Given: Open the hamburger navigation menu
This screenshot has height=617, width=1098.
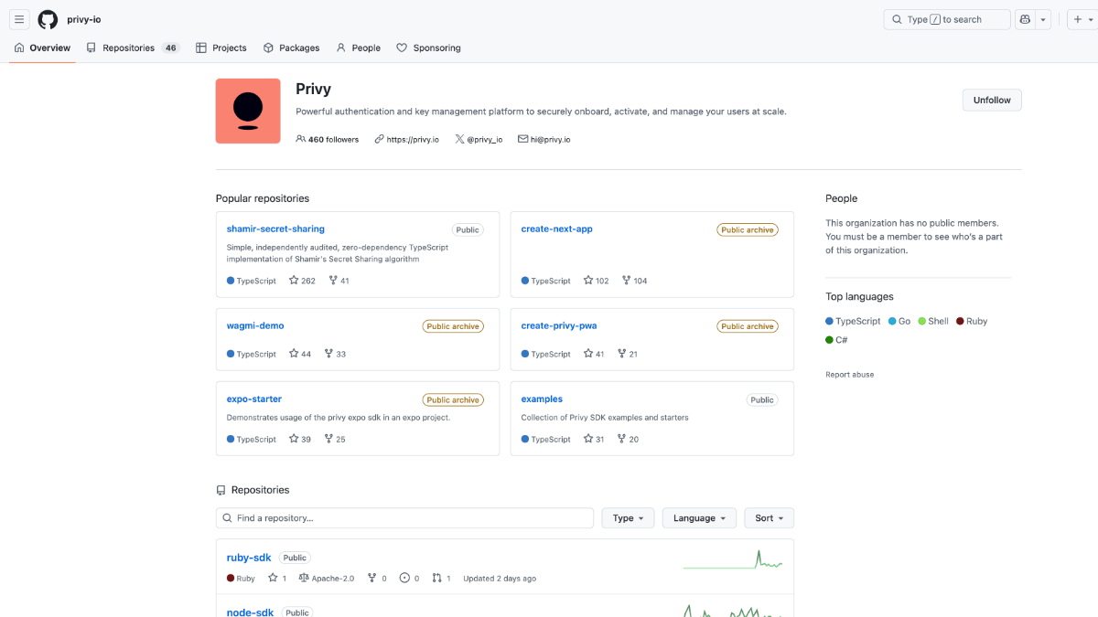Looking at the screenshot, I should point(19,19).
